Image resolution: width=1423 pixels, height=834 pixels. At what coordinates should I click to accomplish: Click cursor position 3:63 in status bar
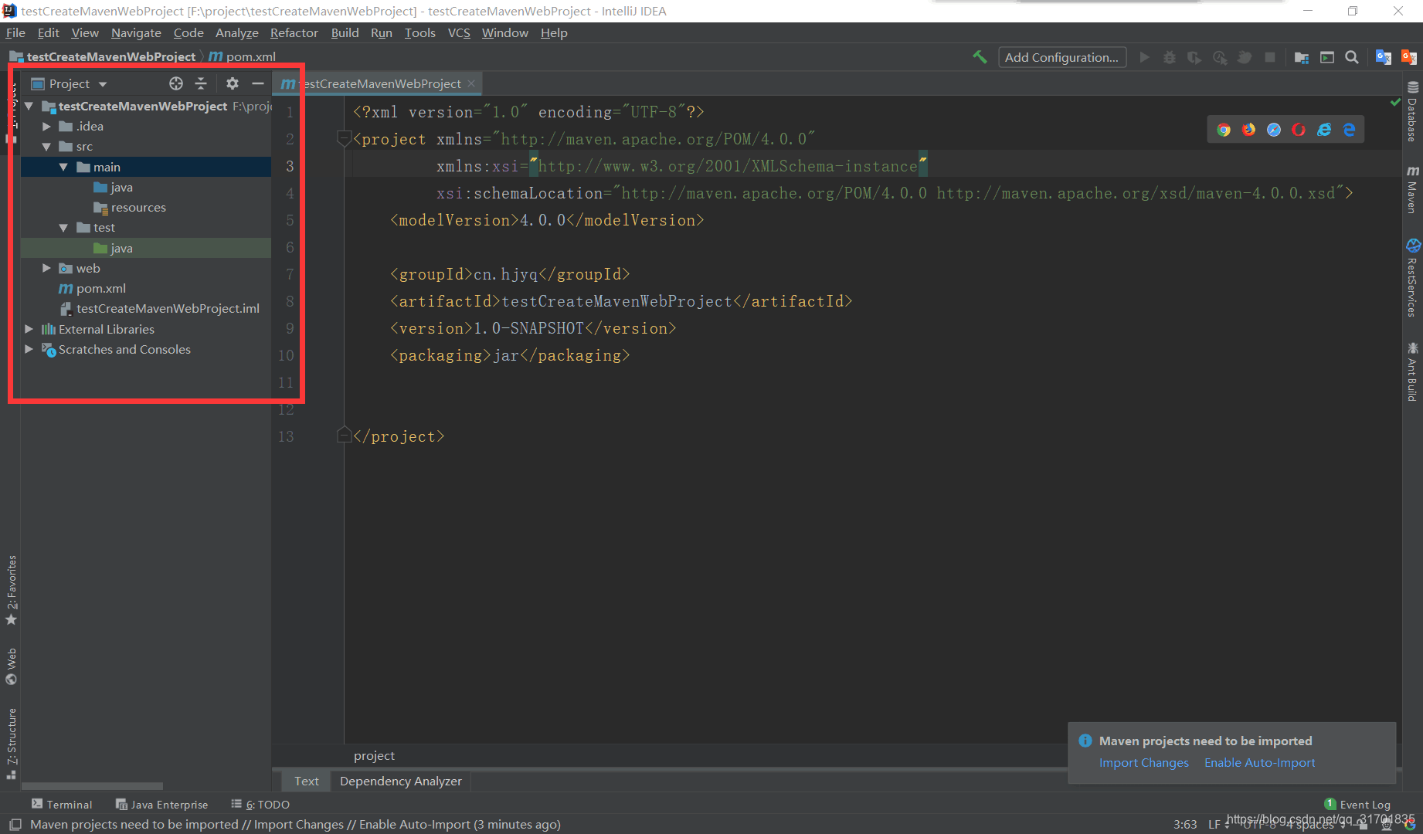pos(1185,825)
